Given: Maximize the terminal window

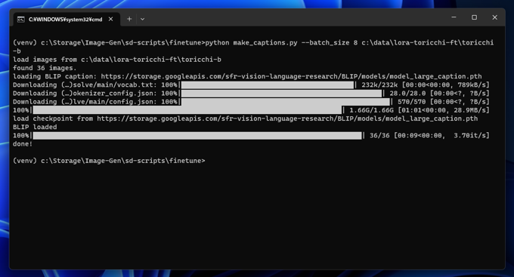Looking at the screenshot, I should click(x=474, y=17).
